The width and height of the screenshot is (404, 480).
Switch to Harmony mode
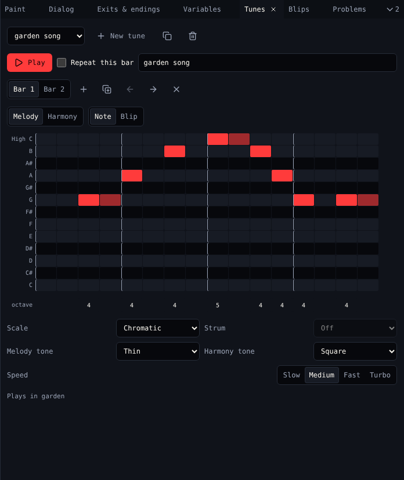(x=62, y=117)
